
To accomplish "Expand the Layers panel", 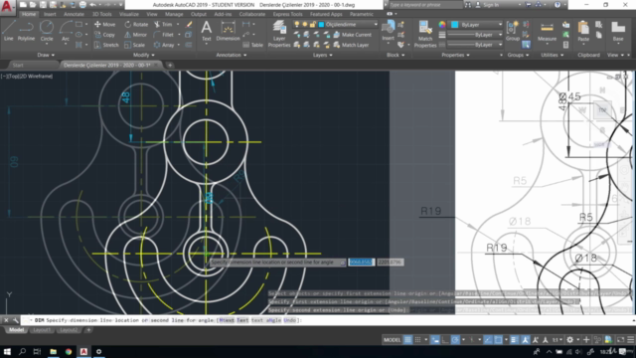I will pos(322,55).
